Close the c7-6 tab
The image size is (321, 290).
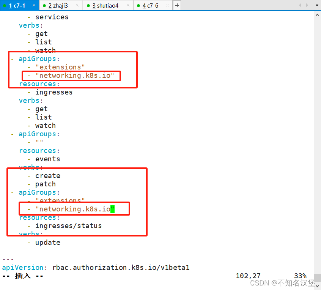[167, 5]
